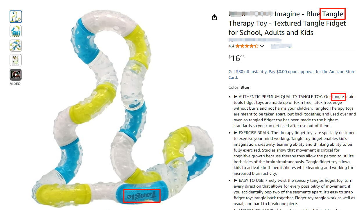This screenshot has height=210, width=357.
Task: Click the Tangle logo on the toy
Action: pos(142,196)
